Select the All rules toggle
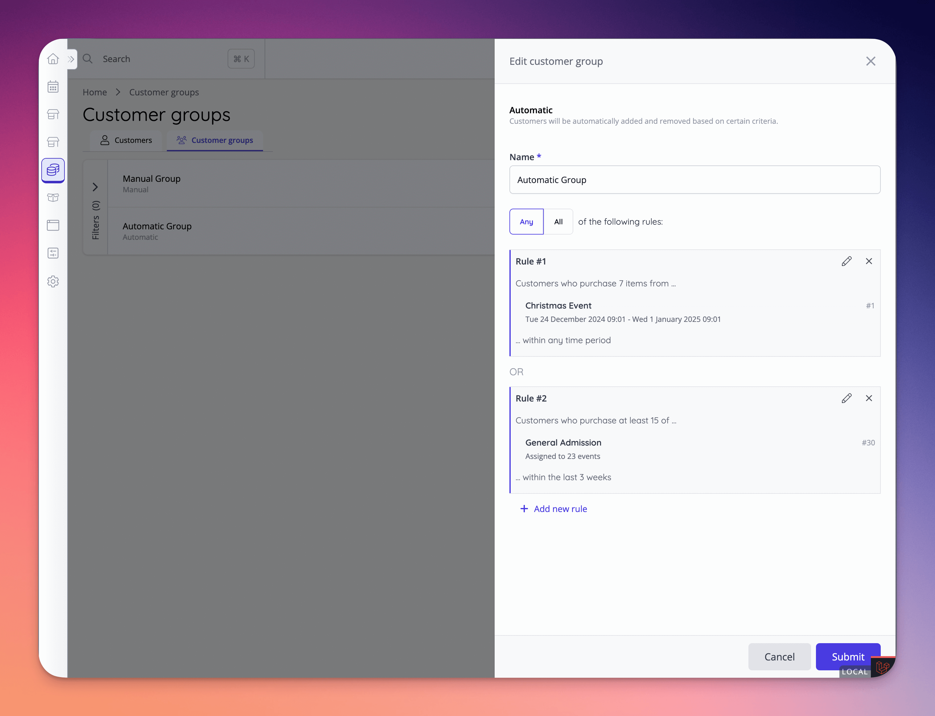935x716 pixels. (x=558, y=222)
